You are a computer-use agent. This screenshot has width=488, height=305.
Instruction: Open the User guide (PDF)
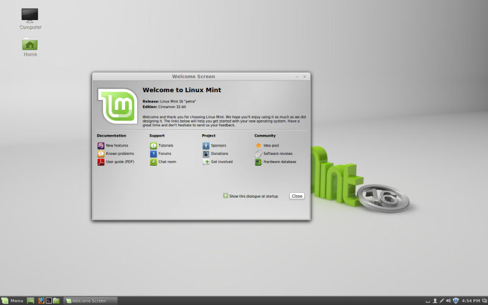pos(120,162)
